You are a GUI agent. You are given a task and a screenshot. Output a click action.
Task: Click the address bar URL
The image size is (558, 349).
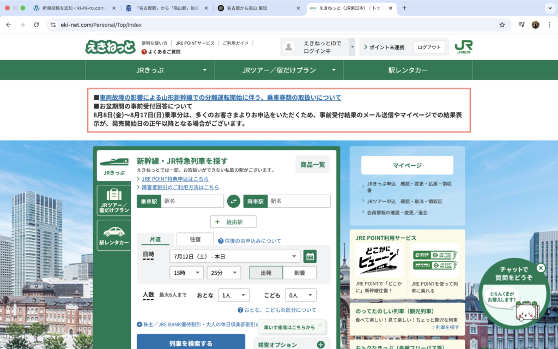101,25
